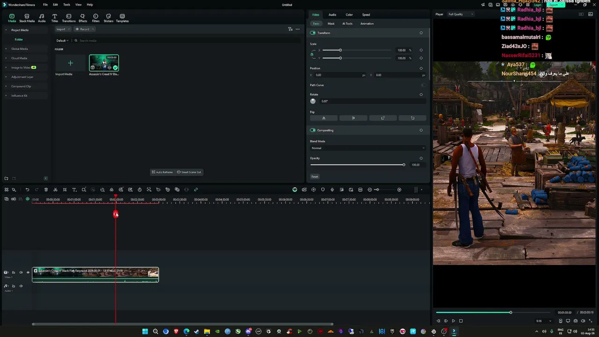The height and width of the screenshot is (337, 599).
Task: Toggle the Transform switch off
Action: [x=313, y=33]
